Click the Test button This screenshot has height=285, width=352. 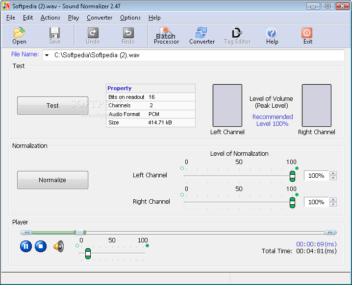coord(52,106)
